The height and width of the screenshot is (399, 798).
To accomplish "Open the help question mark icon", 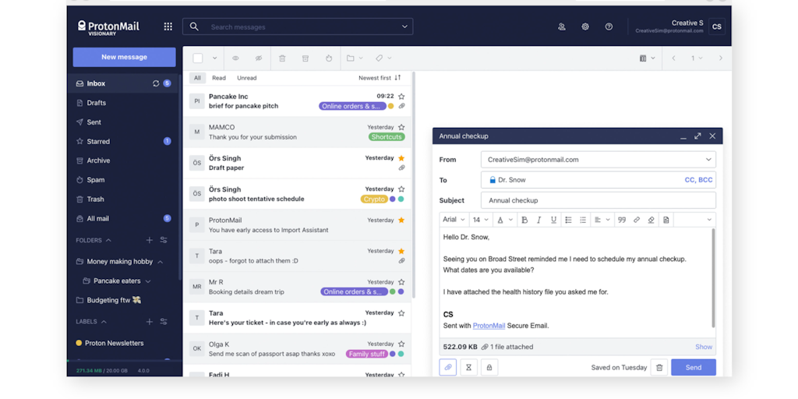I will [609, 27].
